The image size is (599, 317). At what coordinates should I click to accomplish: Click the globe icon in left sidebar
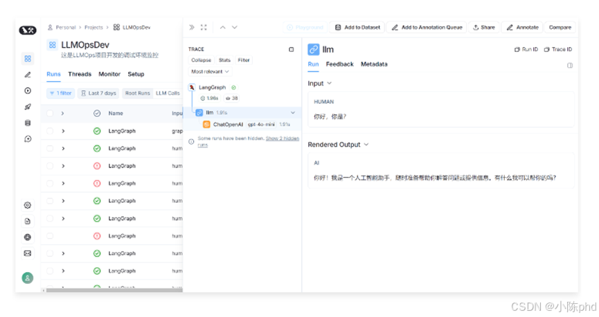(x=28, y=237)
